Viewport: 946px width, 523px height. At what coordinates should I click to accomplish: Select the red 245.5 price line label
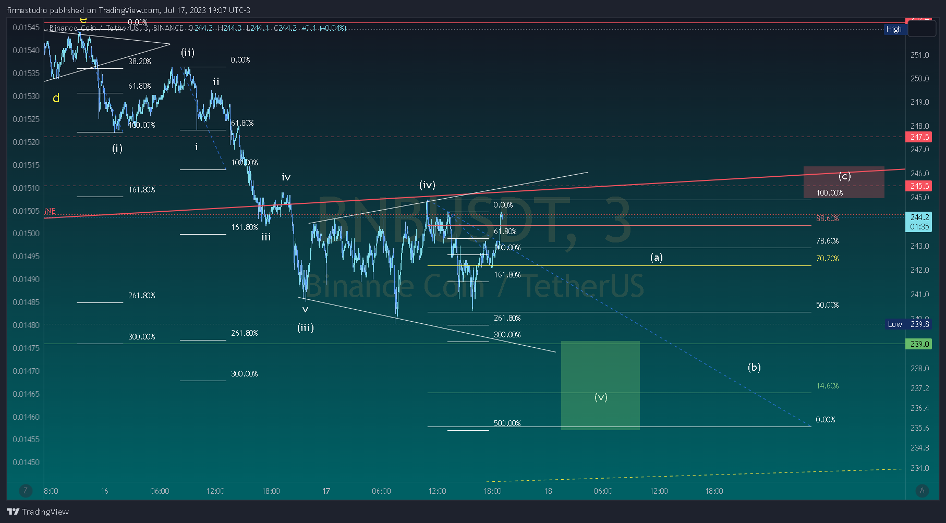[x=919, y=186]
